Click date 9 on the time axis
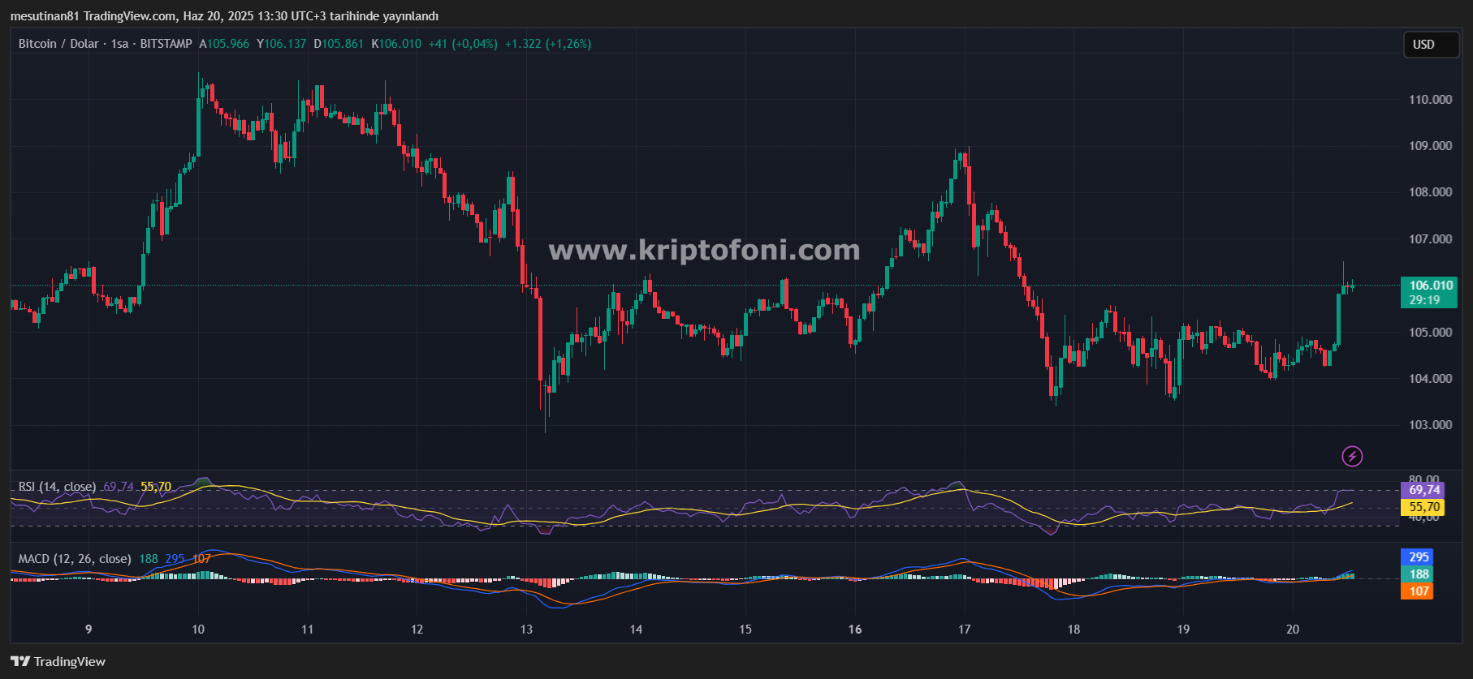This screenshot has width=1473, height=679. point(89,630)
